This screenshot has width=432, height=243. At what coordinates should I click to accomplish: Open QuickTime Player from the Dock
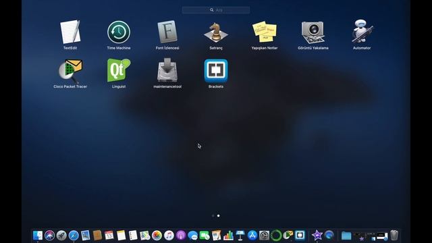click(x=329, y=236)
